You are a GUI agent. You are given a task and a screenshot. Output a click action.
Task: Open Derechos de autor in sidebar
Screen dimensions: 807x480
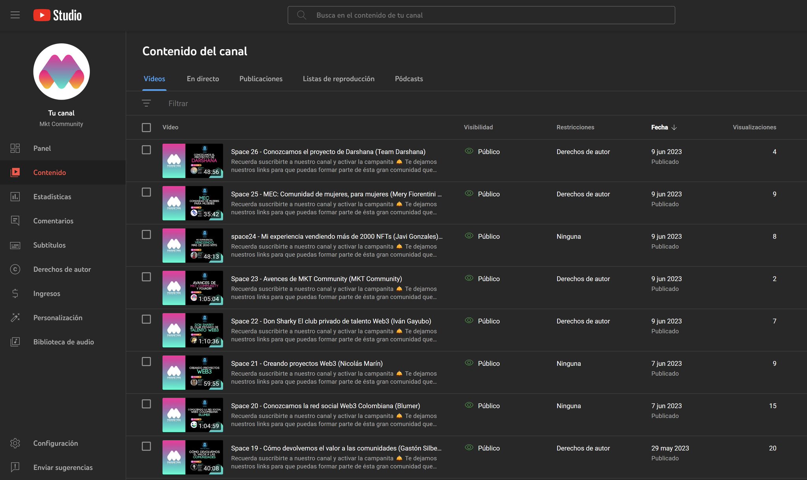pyautogui.click(x=62, y=269)
